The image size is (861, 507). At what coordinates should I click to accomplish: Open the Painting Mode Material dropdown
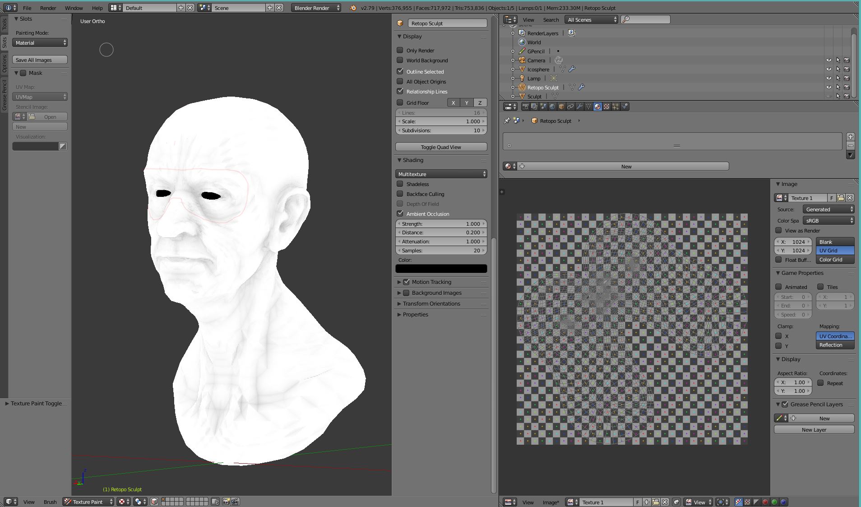click(x=40, y=42)
